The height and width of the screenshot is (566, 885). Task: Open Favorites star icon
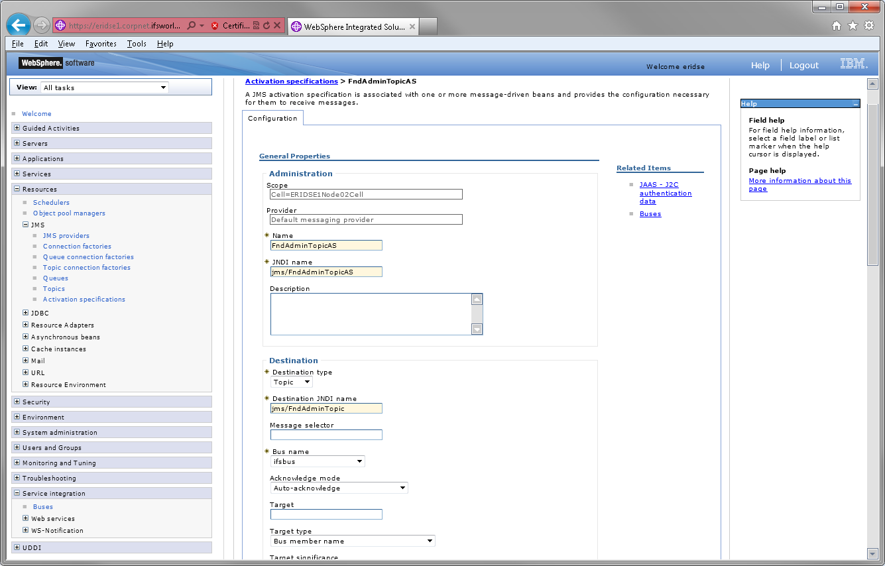point(853,26)
